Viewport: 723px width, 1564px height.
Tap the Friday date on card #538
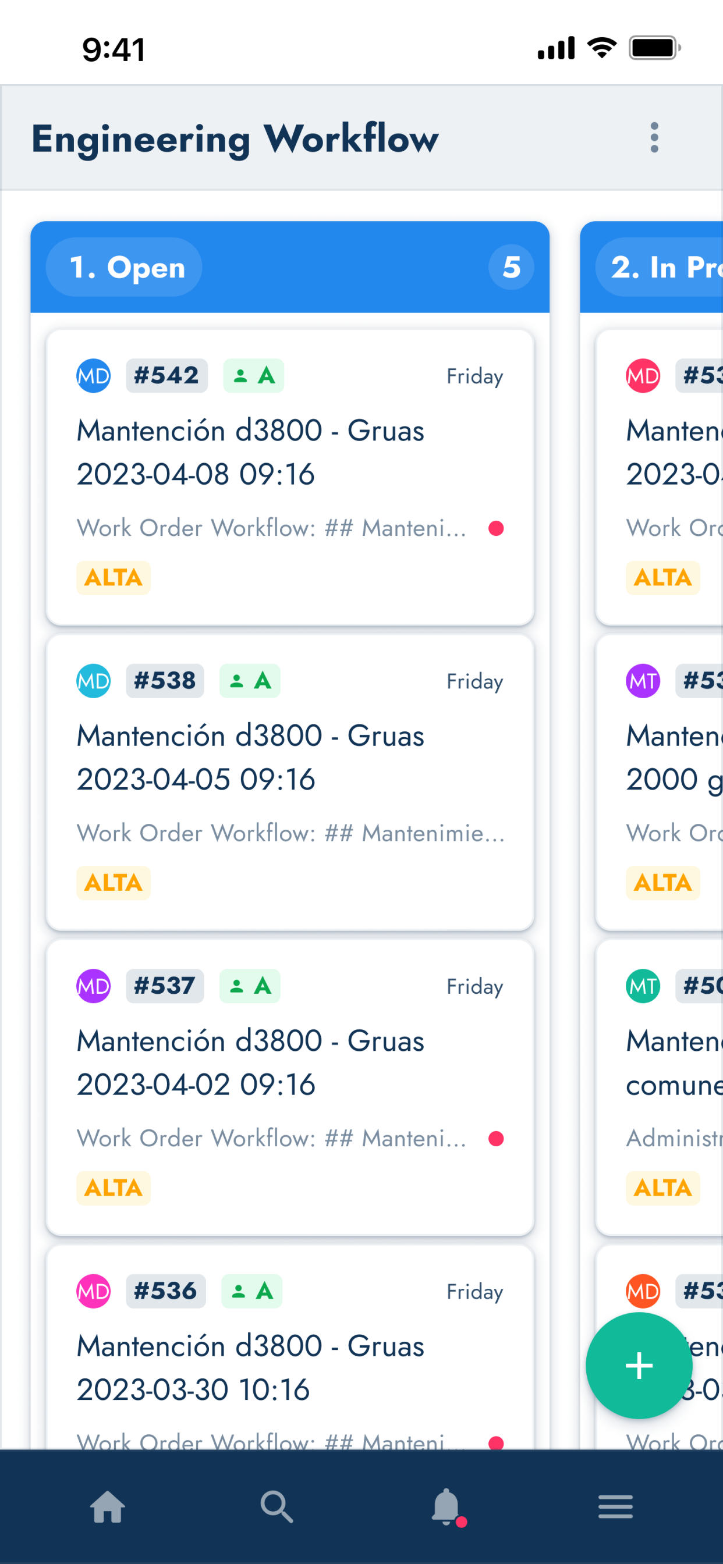tap(474, 681)
